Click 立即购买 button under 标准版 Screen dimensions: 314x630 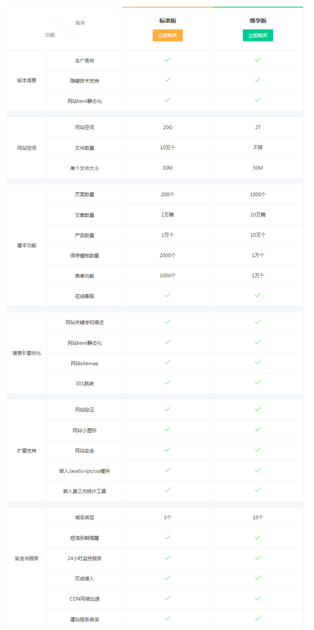pos(168,35)
